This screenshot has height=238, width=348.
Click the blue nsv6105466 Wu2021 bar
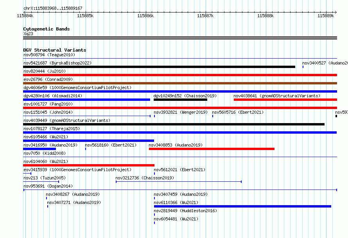click(x=88, y=141)
